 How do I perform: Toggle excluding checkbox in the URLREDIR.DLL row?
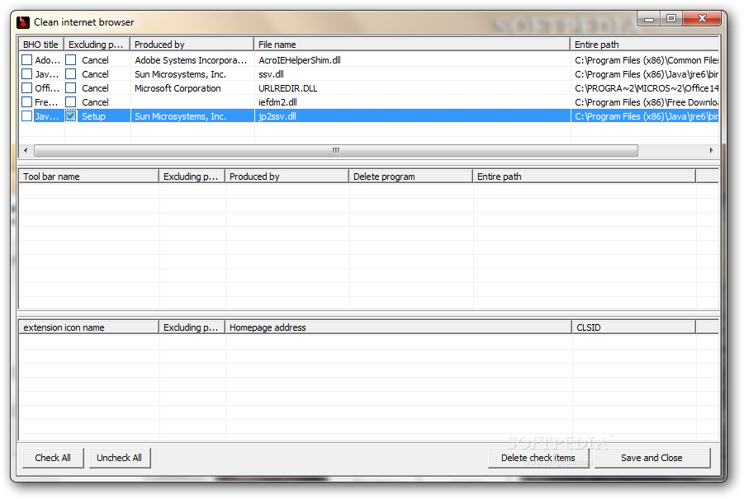pyautogui.click(x=71, y=88)
